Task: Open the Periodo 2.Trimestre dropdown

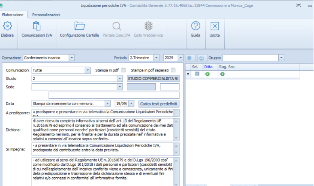Action: coord(157,58)
